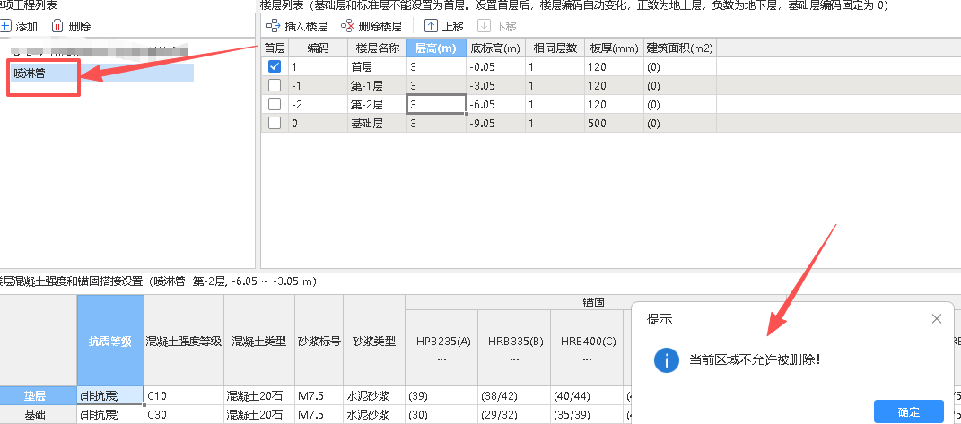Click the 抗震等级 column header

point(110,341)
